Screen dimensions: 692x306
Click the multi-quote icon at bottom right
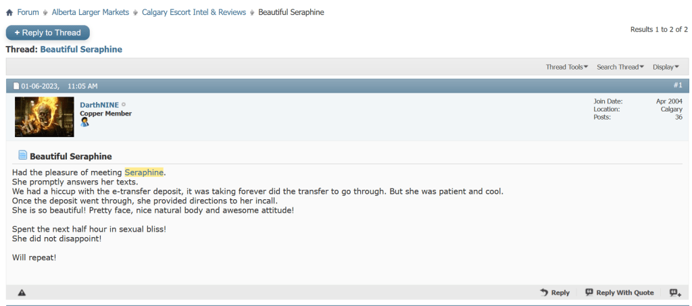click(x=674, y=292)
